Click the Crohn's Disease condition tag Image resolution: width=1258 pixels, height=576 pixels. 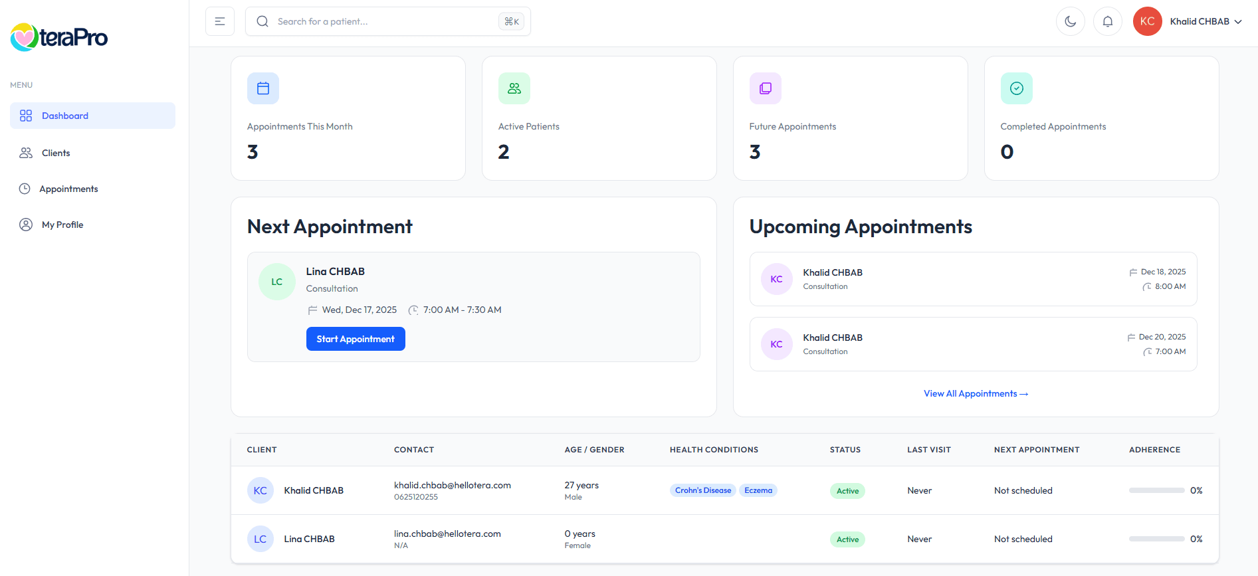(x=703, y=490)
